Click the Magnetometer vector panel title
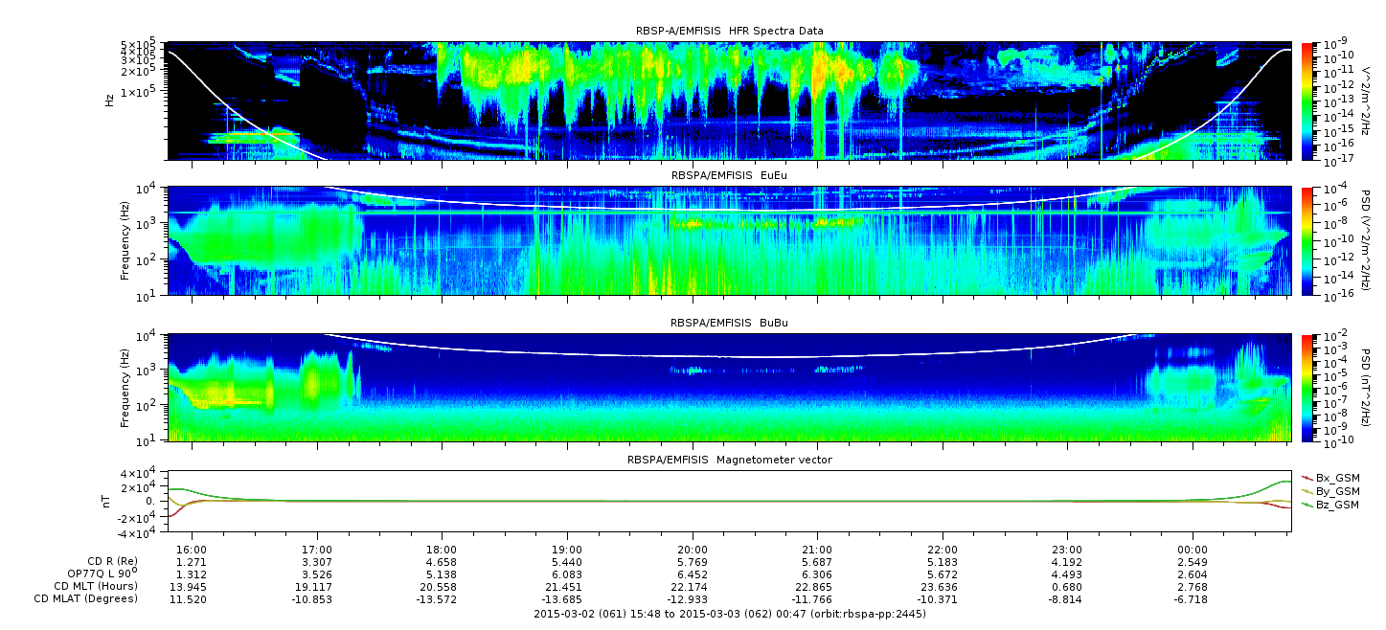The height and width of the screenshot is (630, 1386). click(729, 460)
